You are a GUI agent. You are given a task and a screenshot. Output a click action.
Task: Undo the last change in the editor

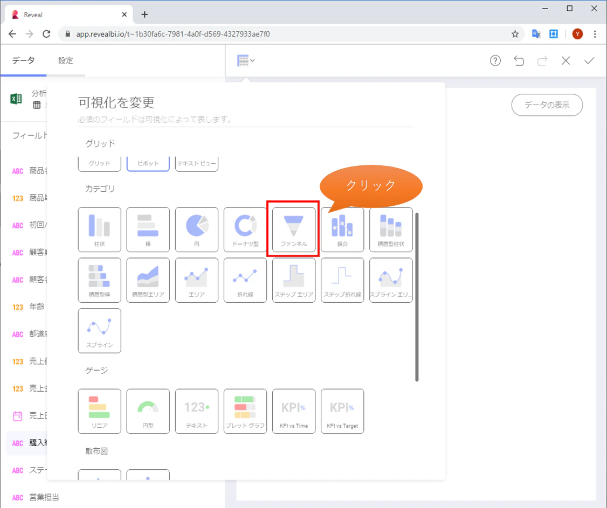click(x=519, y=61)
